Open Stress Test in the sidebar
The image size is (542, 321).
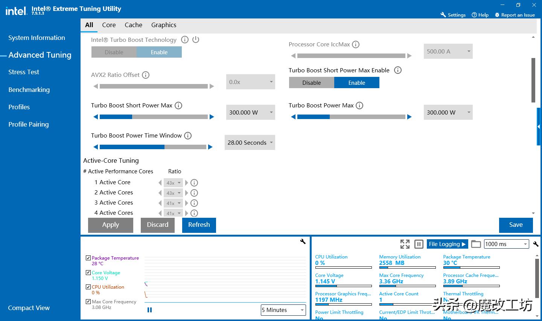click(x=24, y=72)
